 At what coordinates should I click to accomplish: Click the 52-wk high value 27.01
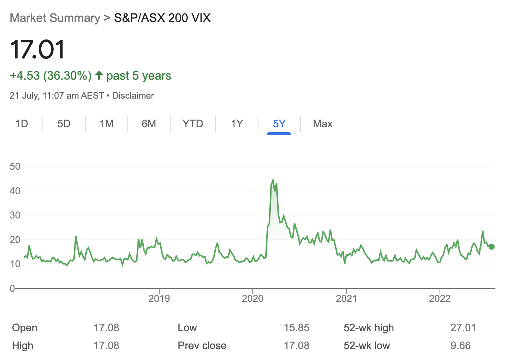463,328
